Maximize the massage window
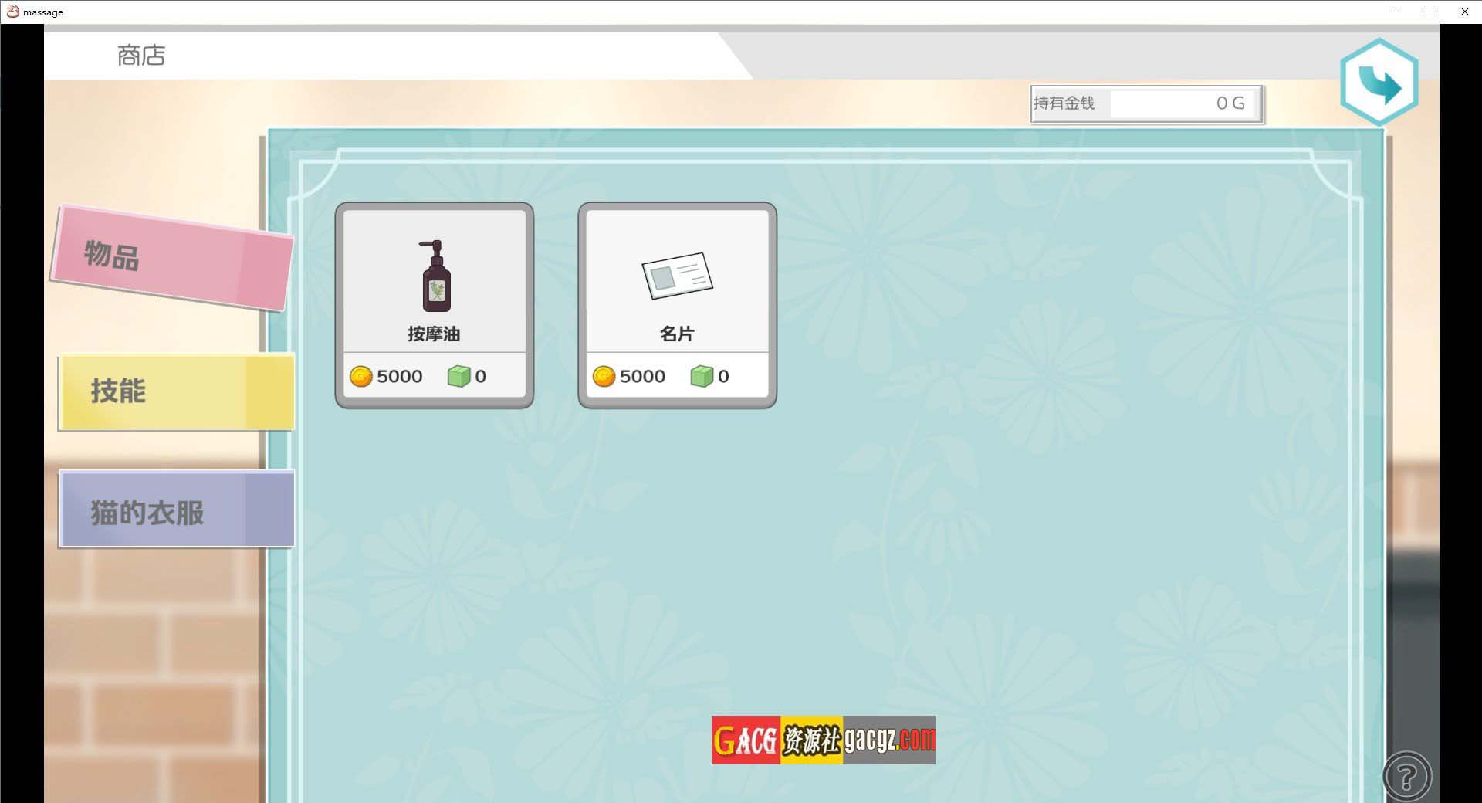Screen dimensions: 1482x803 click(x=1430, y=12)
